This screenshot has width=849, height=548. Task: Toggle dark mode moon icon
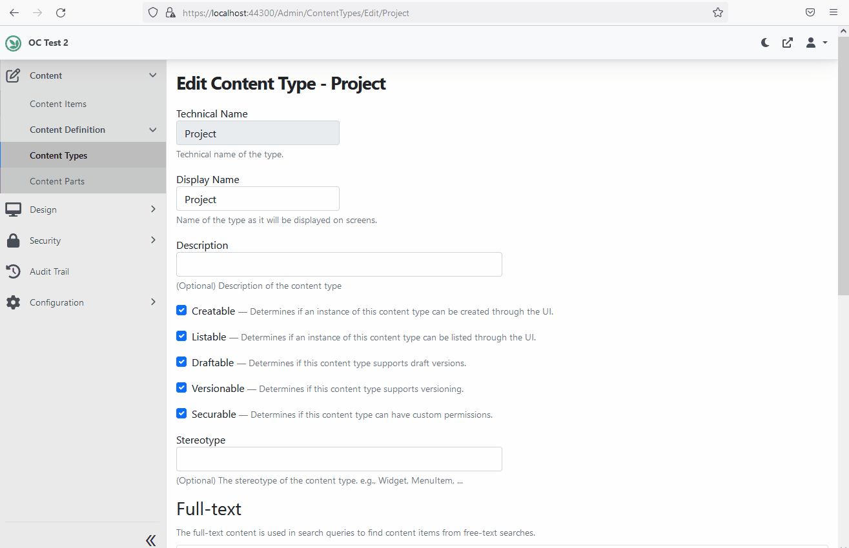(765, 43)
